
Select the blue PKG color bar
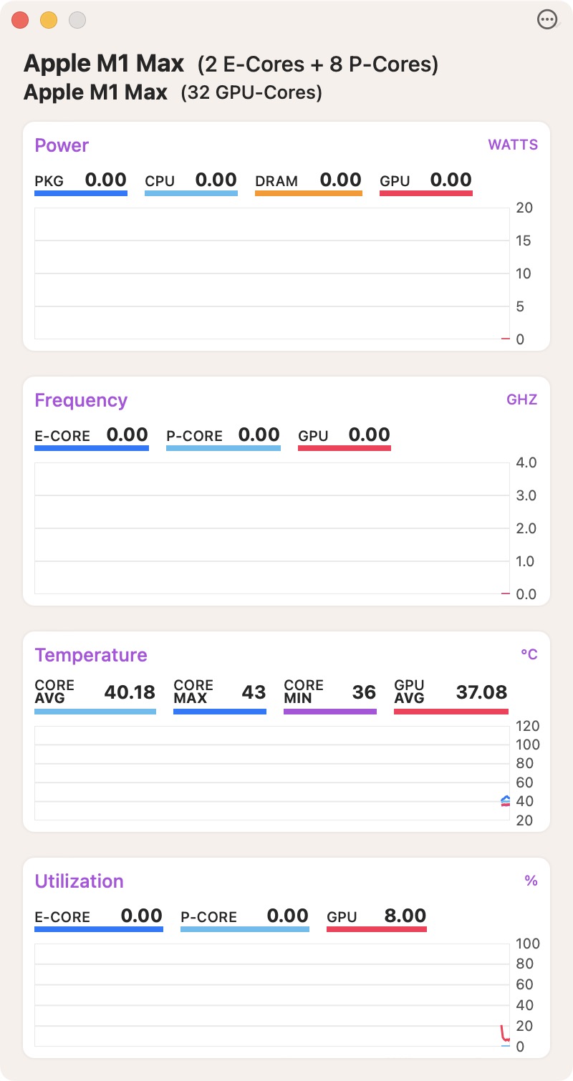(81, 193)
